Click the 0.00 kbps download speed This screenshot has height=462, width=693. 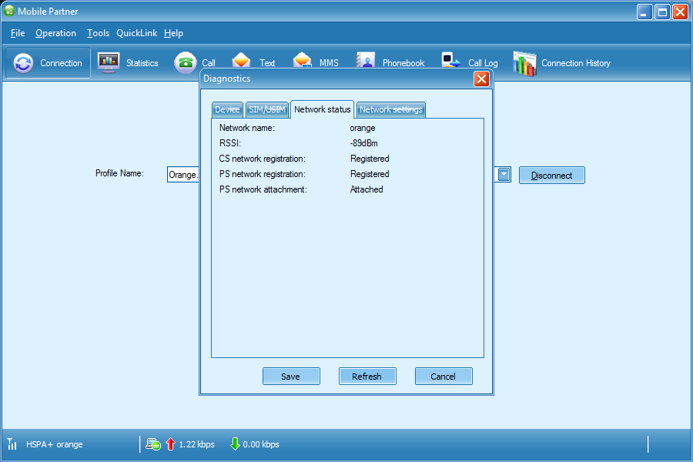(261, 444)
